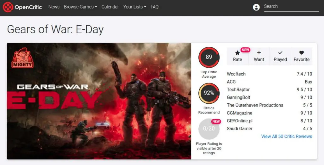The width and height of the screenshot is (324, 165).
Task: Open the ACG review
Action: point(231,82)
